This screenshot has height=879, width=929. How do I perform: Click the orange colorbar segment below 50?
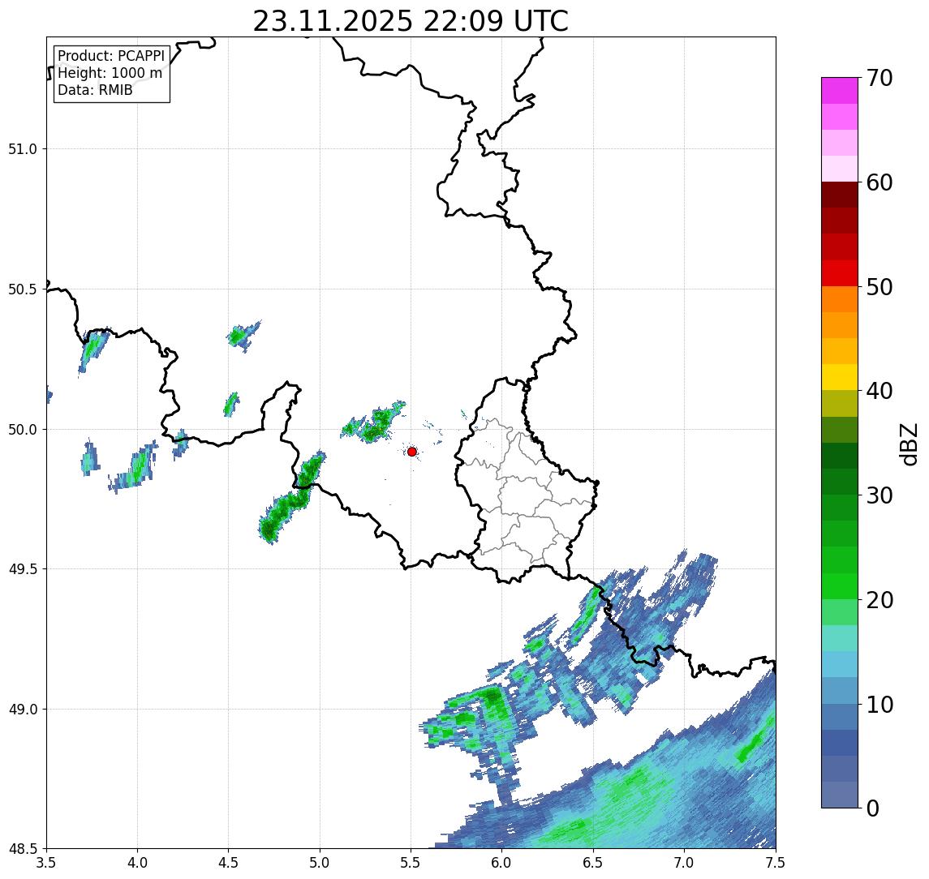(840, 300)
